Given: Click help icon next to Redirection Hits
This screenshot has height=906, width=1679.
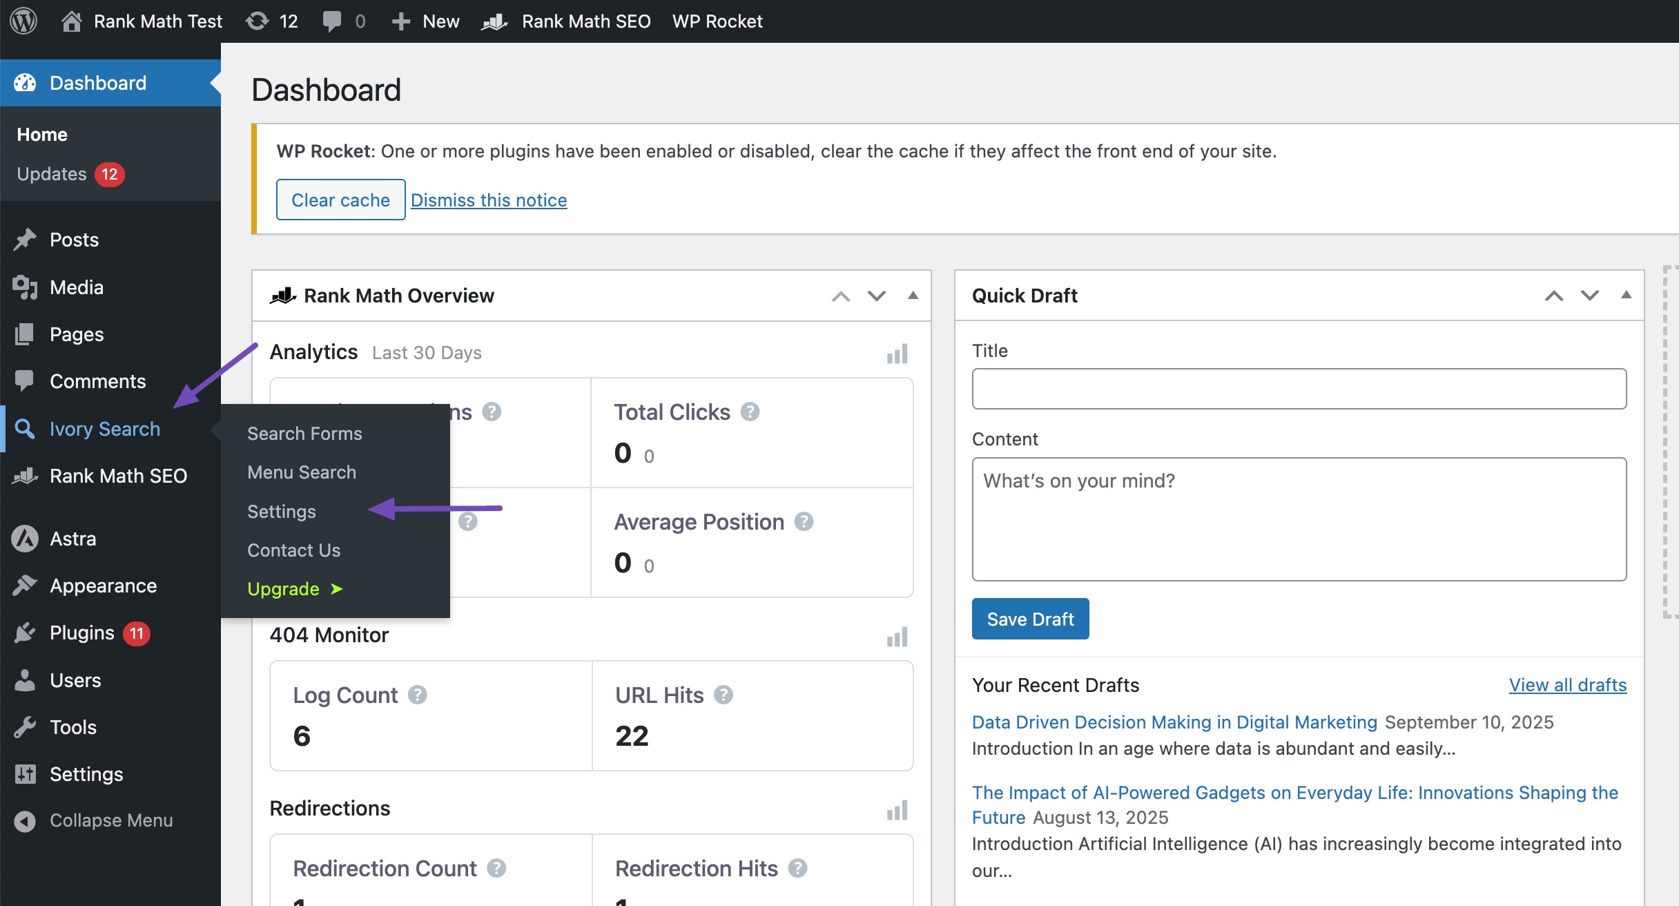Looking at the screenshot, I should [798, 868].
